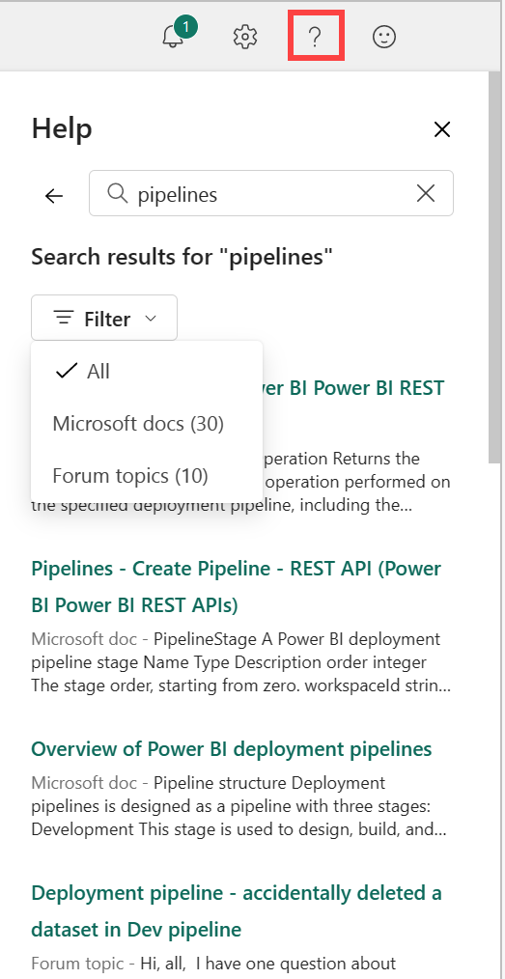Open Pipelines - Create Pipeline REST API link
Image resolution: width=505 pixels, height=979 pixels.
coord(236,587)
